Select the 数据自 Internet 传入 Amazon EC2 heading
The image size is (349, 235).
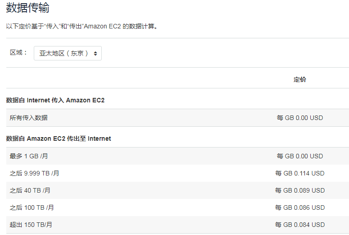tap(55, 100)
